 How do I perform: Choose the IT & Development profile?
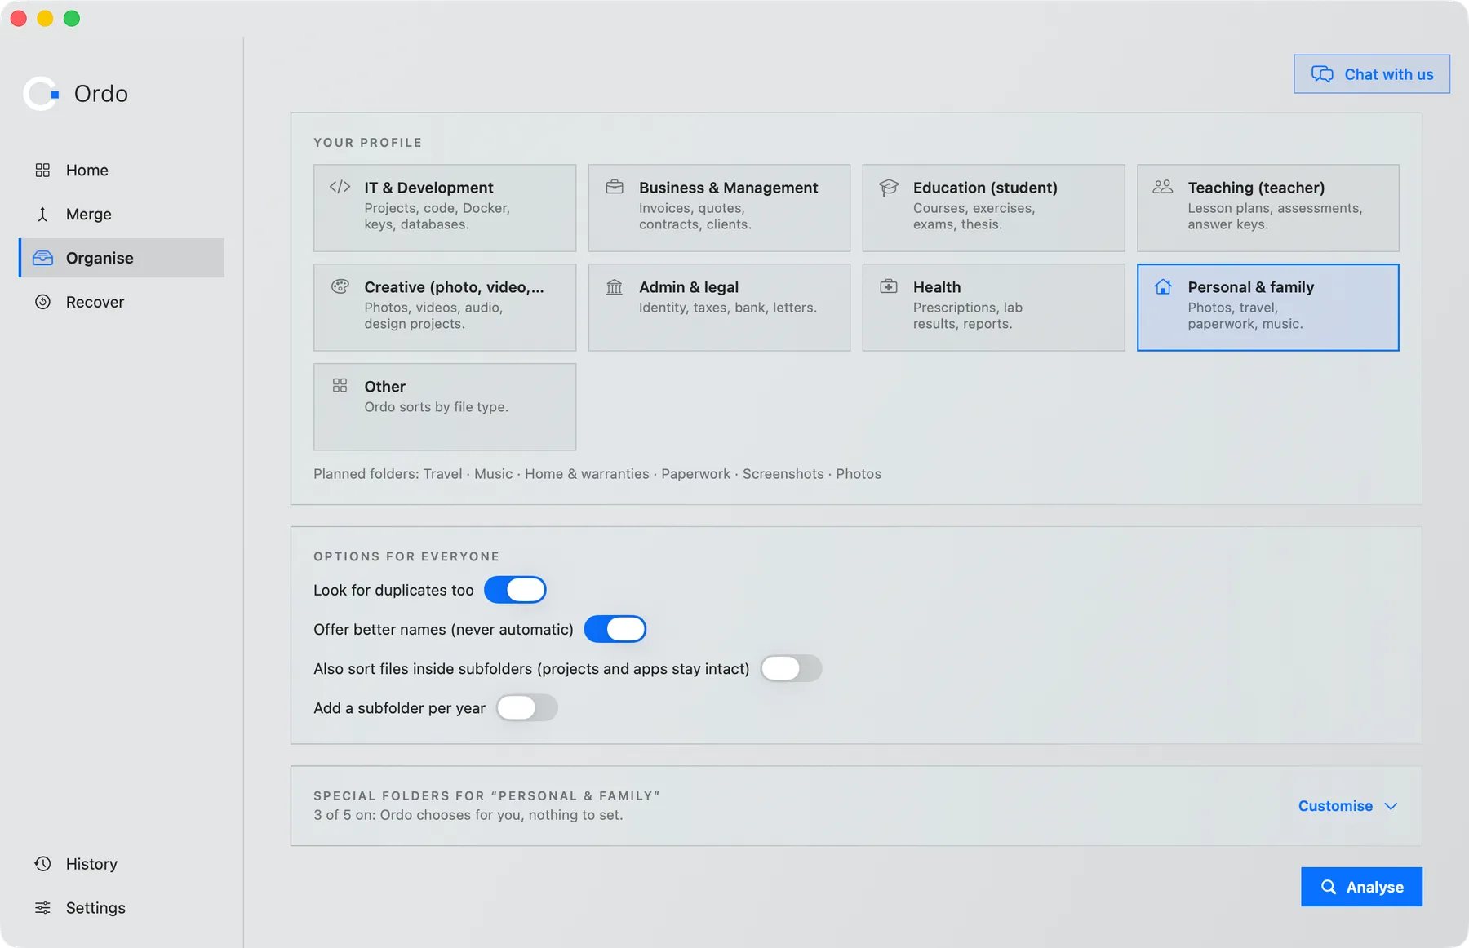[445, 208]
